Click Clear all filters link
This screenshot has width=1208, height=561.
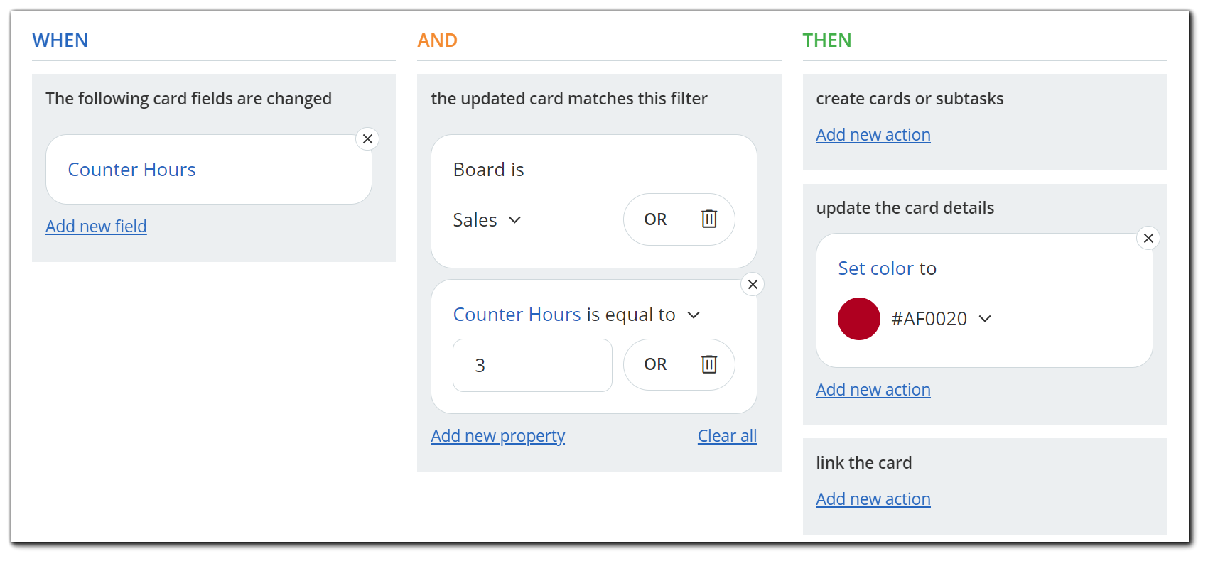[728, 436]
